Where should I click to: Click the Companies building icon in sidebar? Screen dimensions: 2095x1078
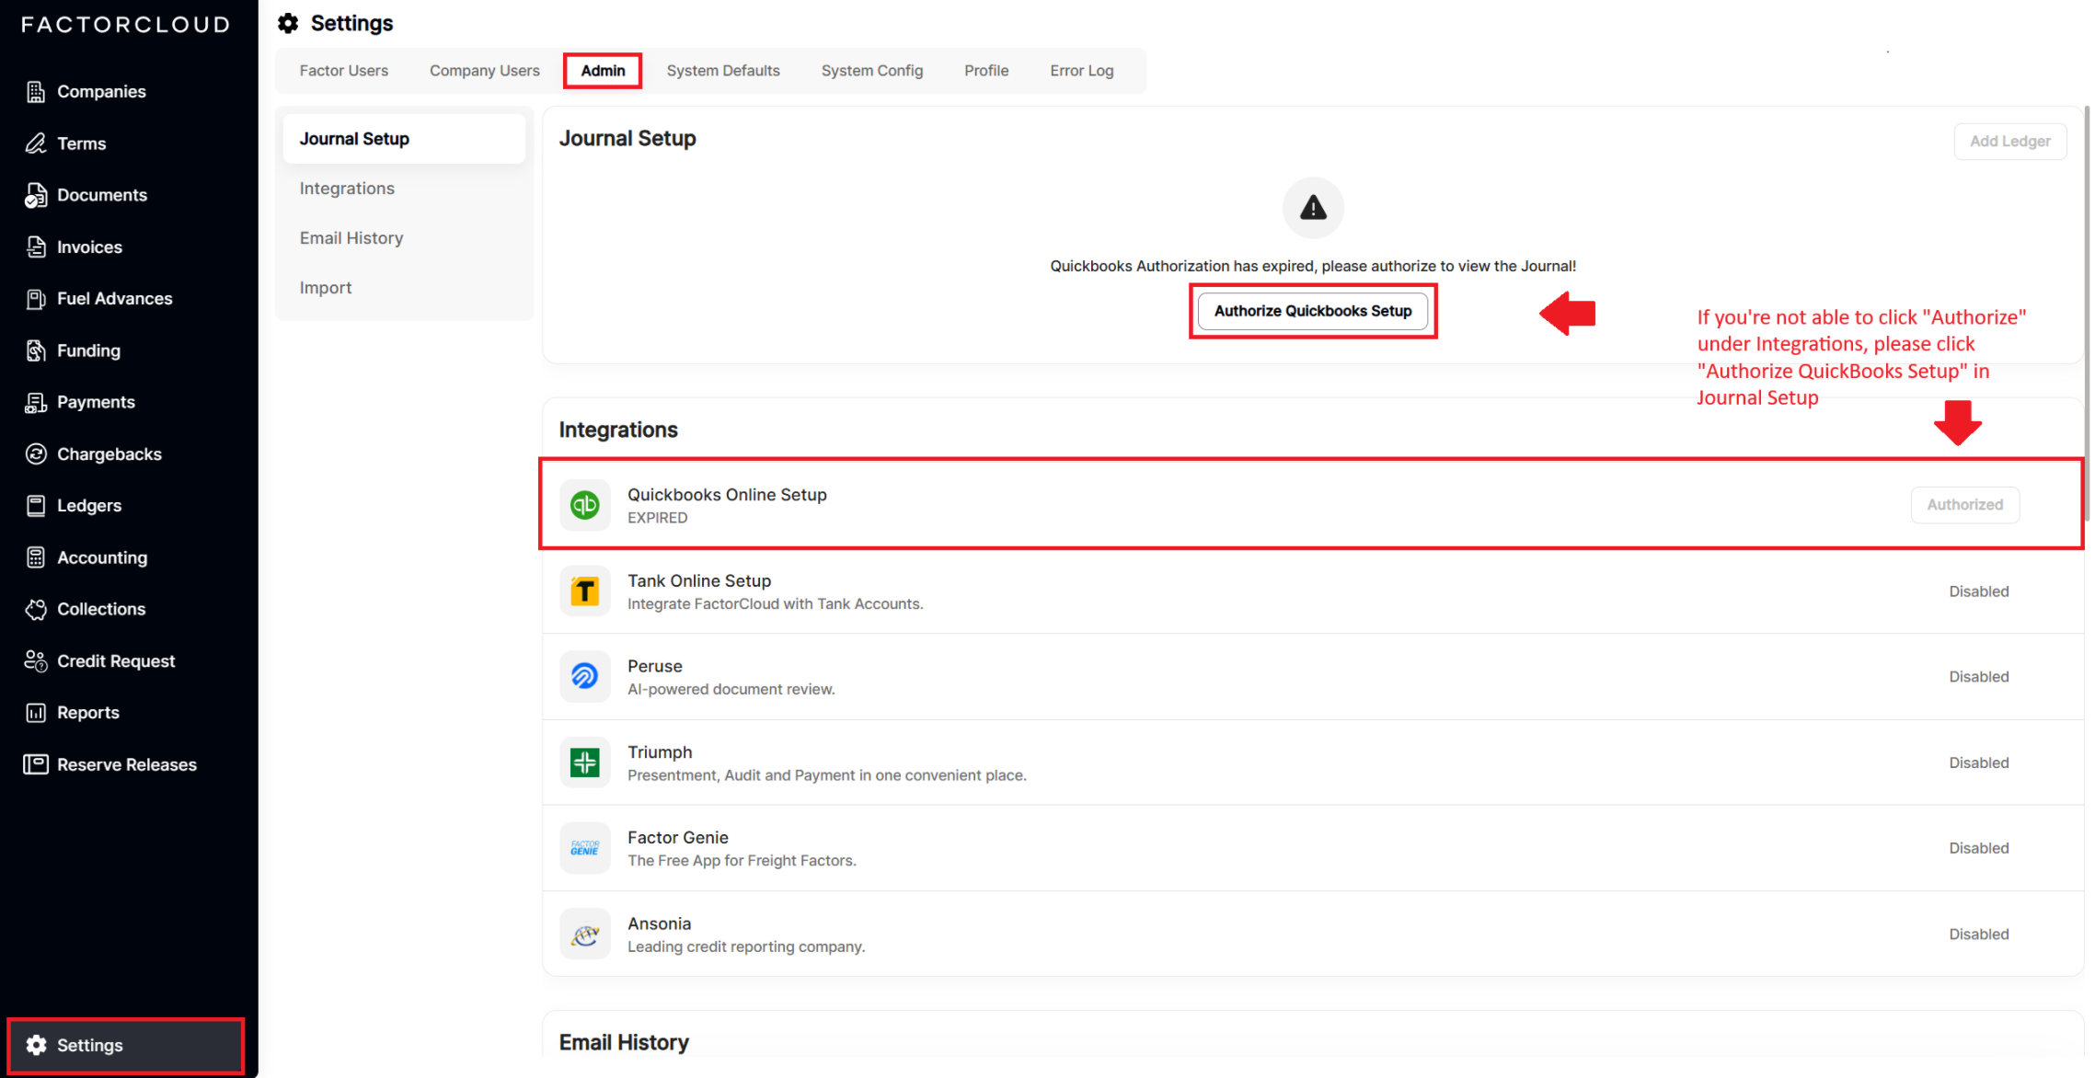[36, 92]
